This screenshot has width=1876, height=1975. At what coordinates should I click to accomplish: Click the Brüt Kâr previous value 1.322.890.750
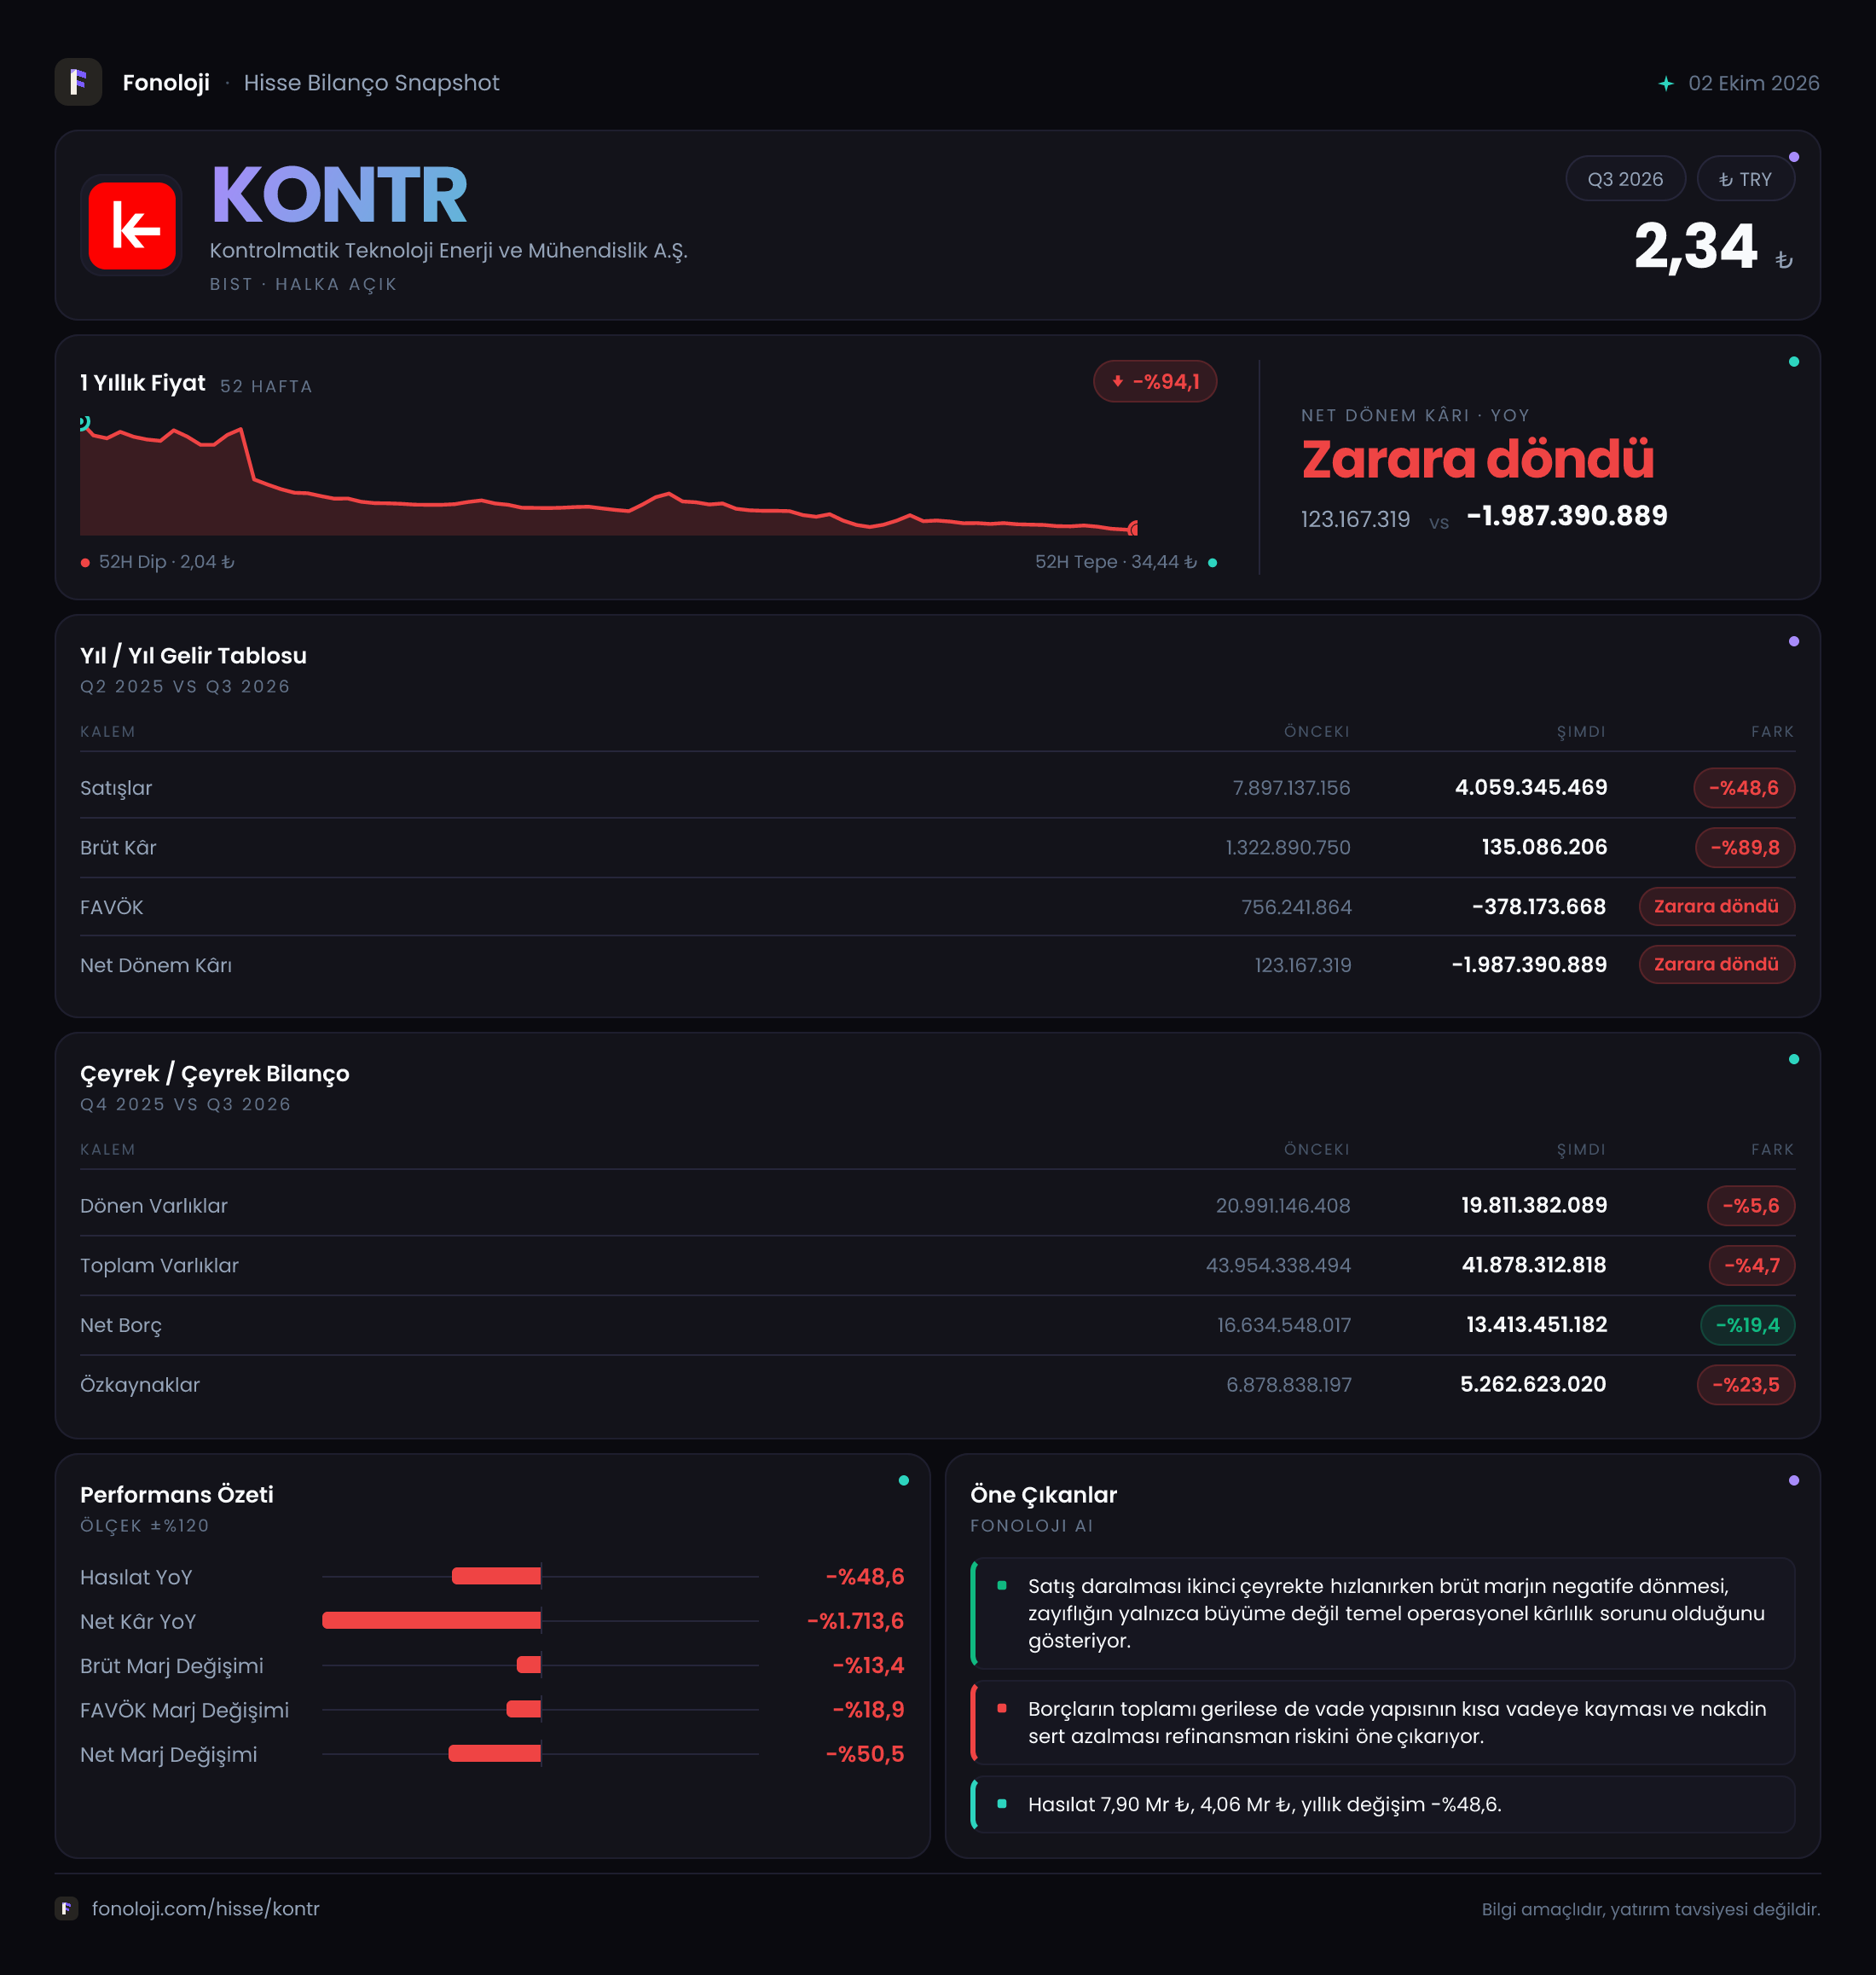[x=1288, y=848]
